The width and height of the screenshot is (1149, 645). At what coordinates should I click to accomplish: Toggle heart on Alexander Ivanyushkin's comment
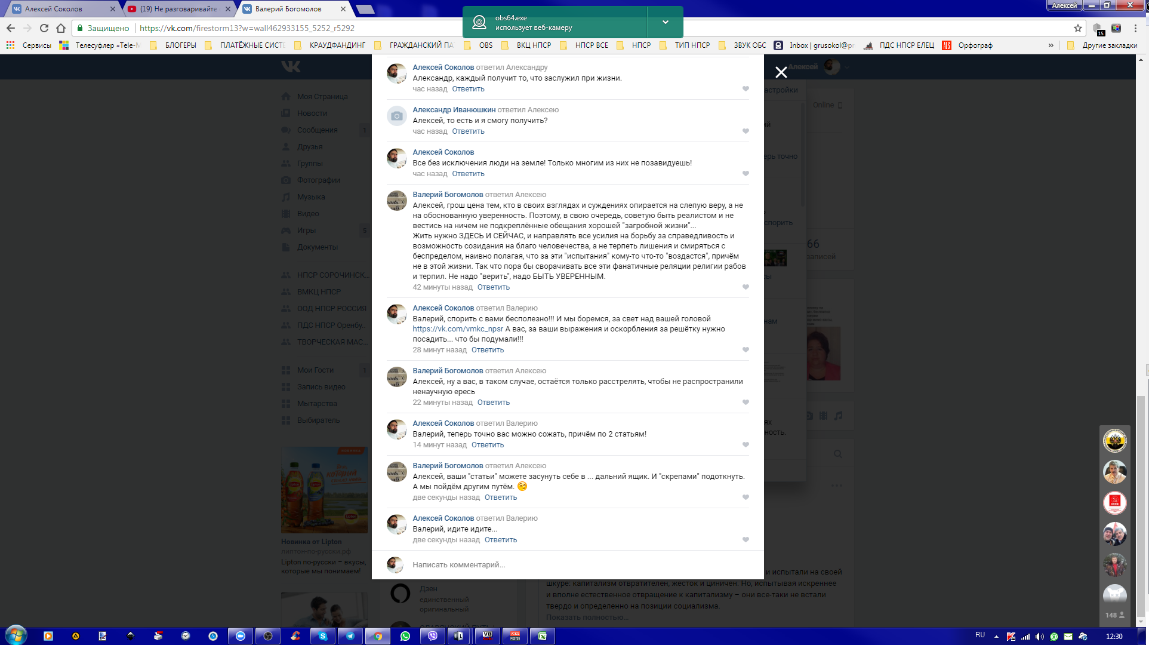pyautogui.click(x=746, y=131)
